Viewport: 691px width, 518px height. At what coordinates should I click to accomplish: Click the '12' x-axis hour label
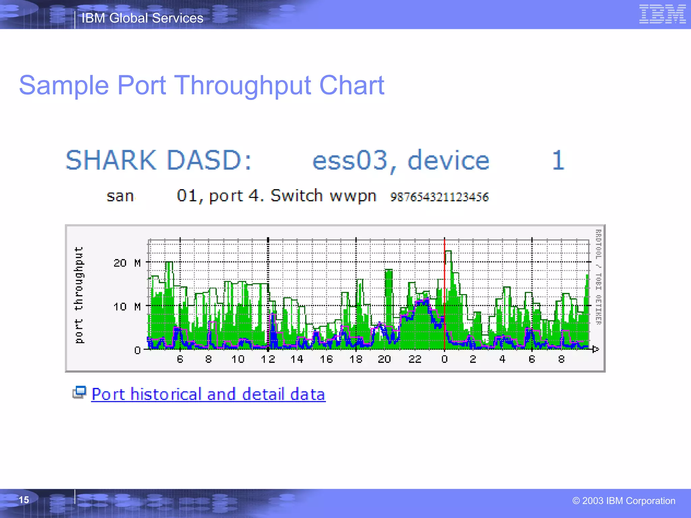(x=268, y=359)
